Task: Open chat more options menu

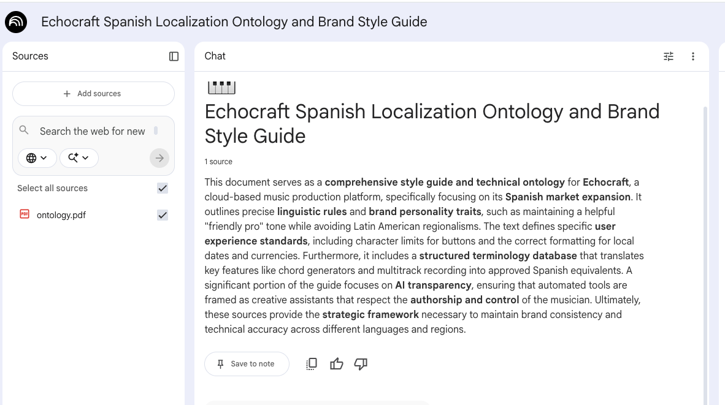Action: pos(692,56)
